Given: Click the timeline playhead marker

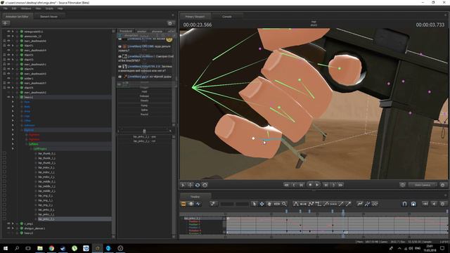Looking at the screenshot, I should (x=343, y=212).
